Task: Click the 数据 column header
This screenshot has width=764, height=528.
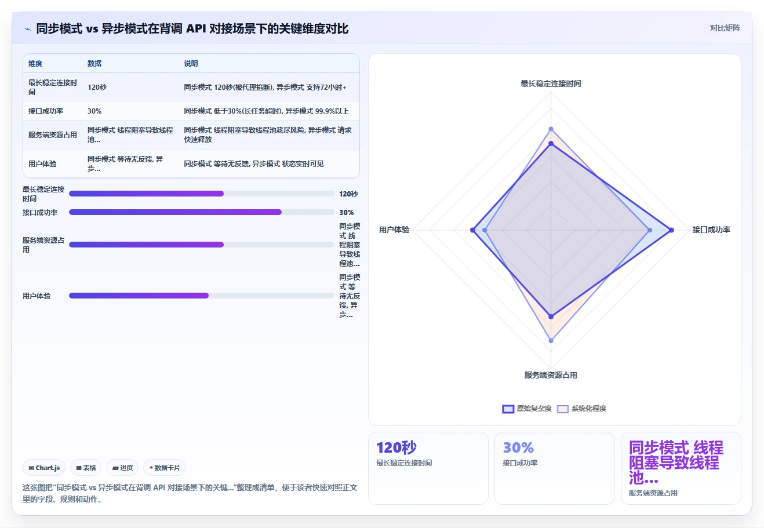Action: click(94, 64)
